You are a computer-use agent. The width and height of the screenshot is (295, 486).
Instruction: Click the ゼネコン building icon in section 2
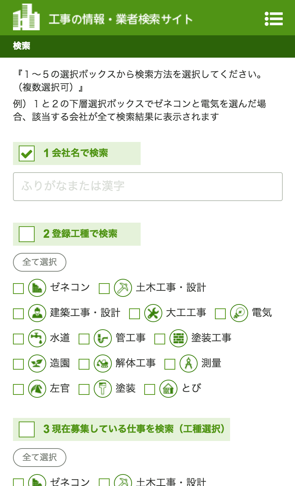[37, 288]
